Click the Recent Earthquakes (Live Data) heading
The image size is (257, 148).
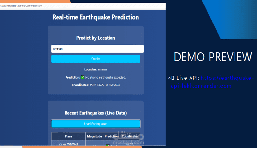click(x=96, y=113)
